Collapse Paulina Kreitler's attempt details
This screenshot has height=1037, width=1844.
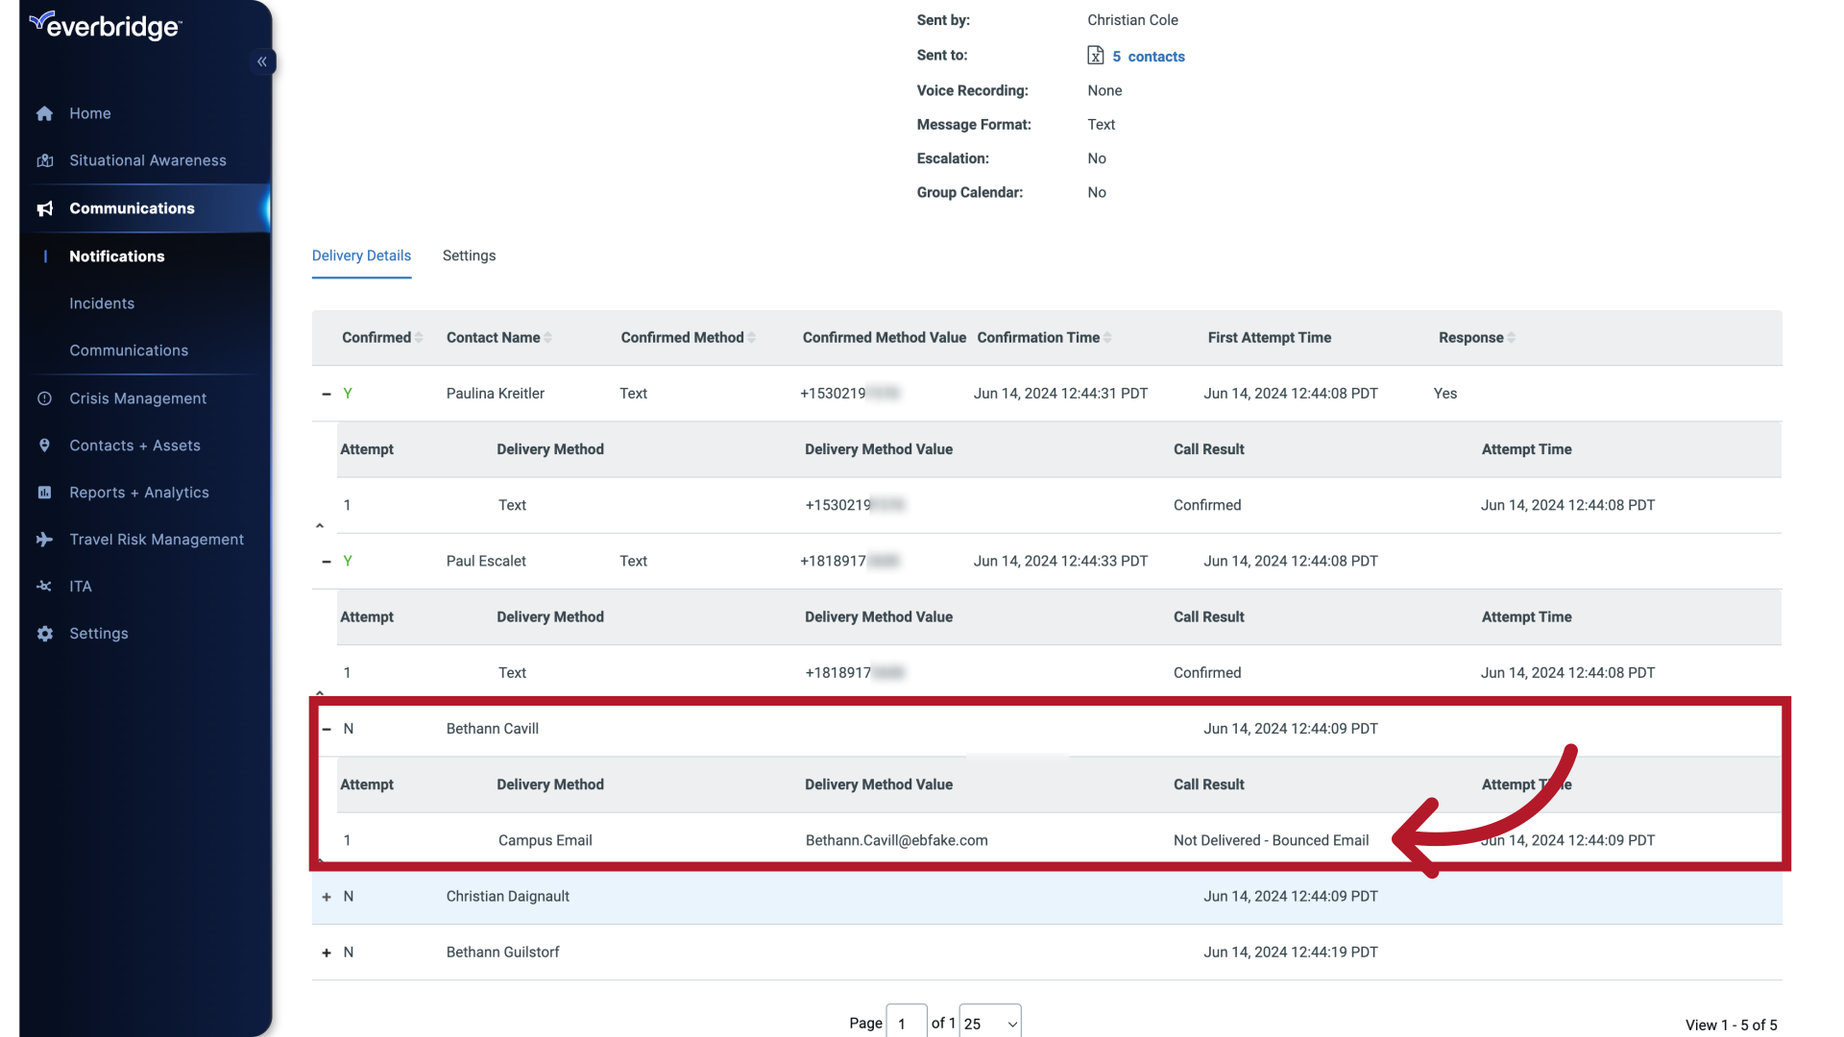click(327, 394)
